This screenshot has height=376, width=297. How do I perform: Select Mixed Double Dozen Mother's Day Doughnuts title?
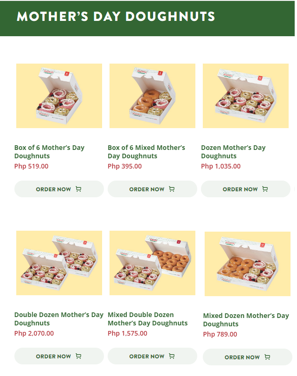coord(148,319)
